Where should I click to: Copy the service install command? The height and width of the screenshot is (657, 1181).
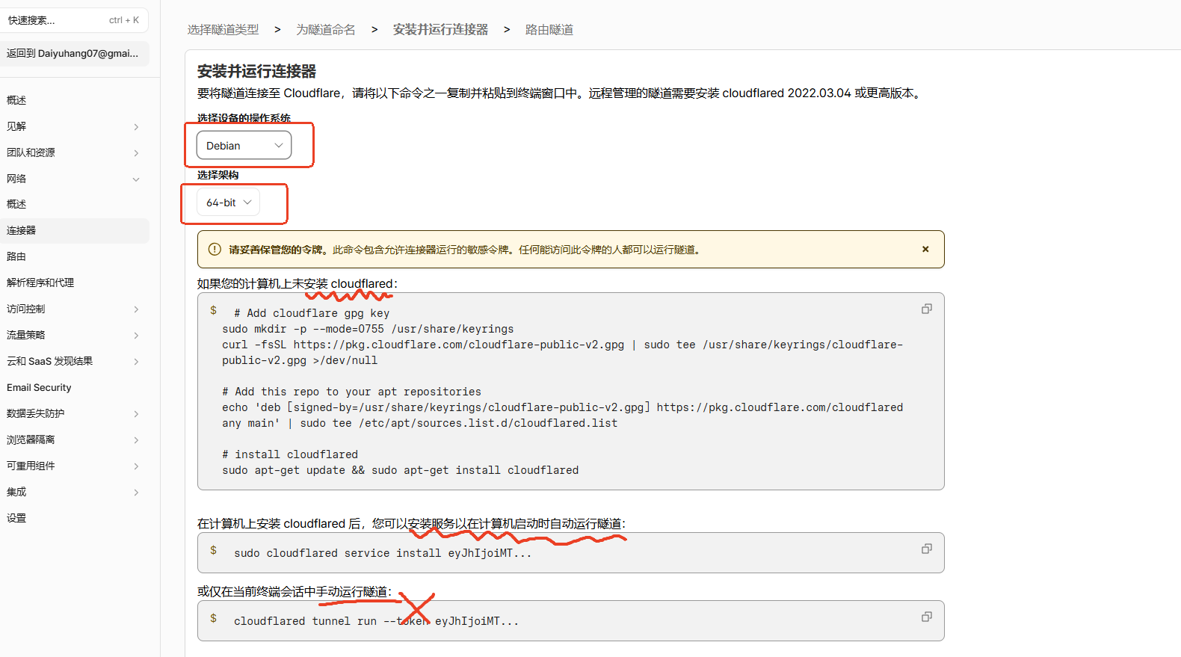point(927,549)
